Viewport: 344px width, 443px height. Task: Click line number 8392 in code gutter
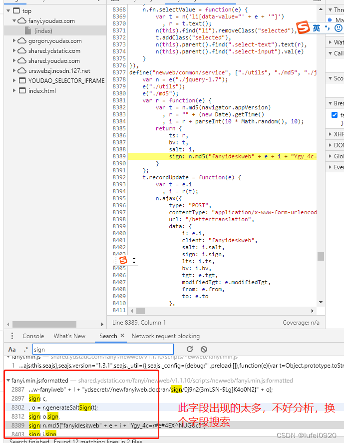(x=119, y=177)
